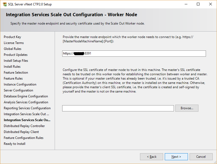Click the SQL Server setup title bar icon
This screenshot has height=164, width=217.
[5, 4]
